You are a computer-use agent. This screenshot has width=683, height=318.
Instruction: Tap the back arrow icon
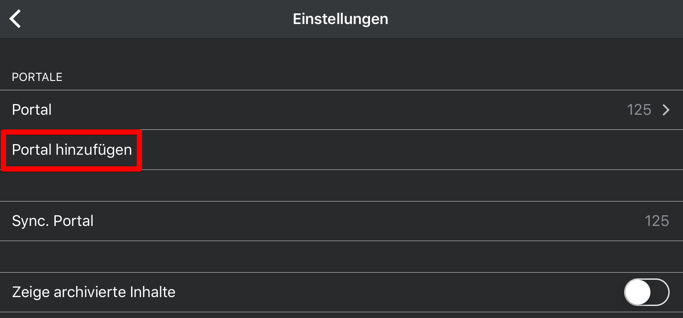coord(15,19)
